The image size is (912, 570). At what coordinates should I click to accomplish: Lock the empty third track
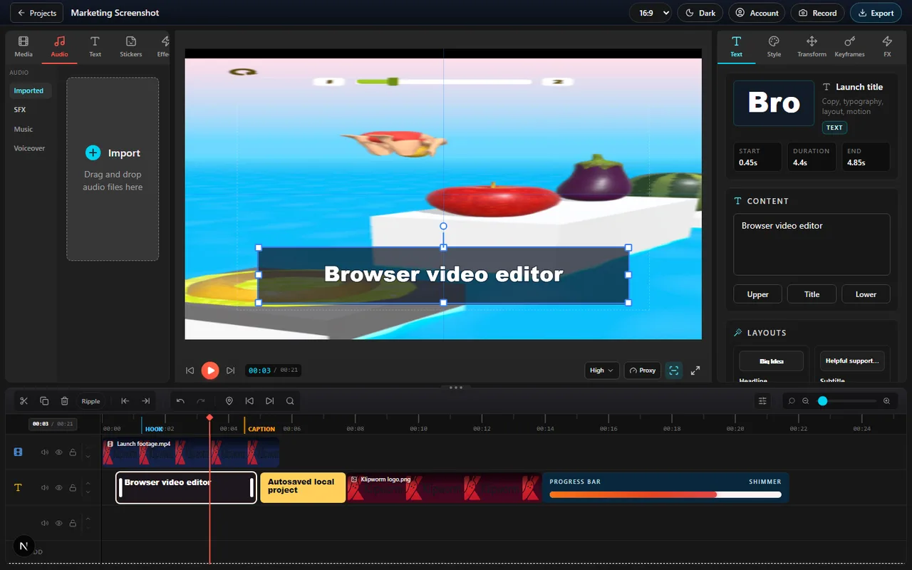click(73, 523)
